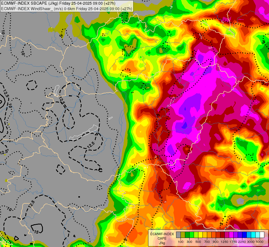Click the white swatch at legend end

point(262,235)
